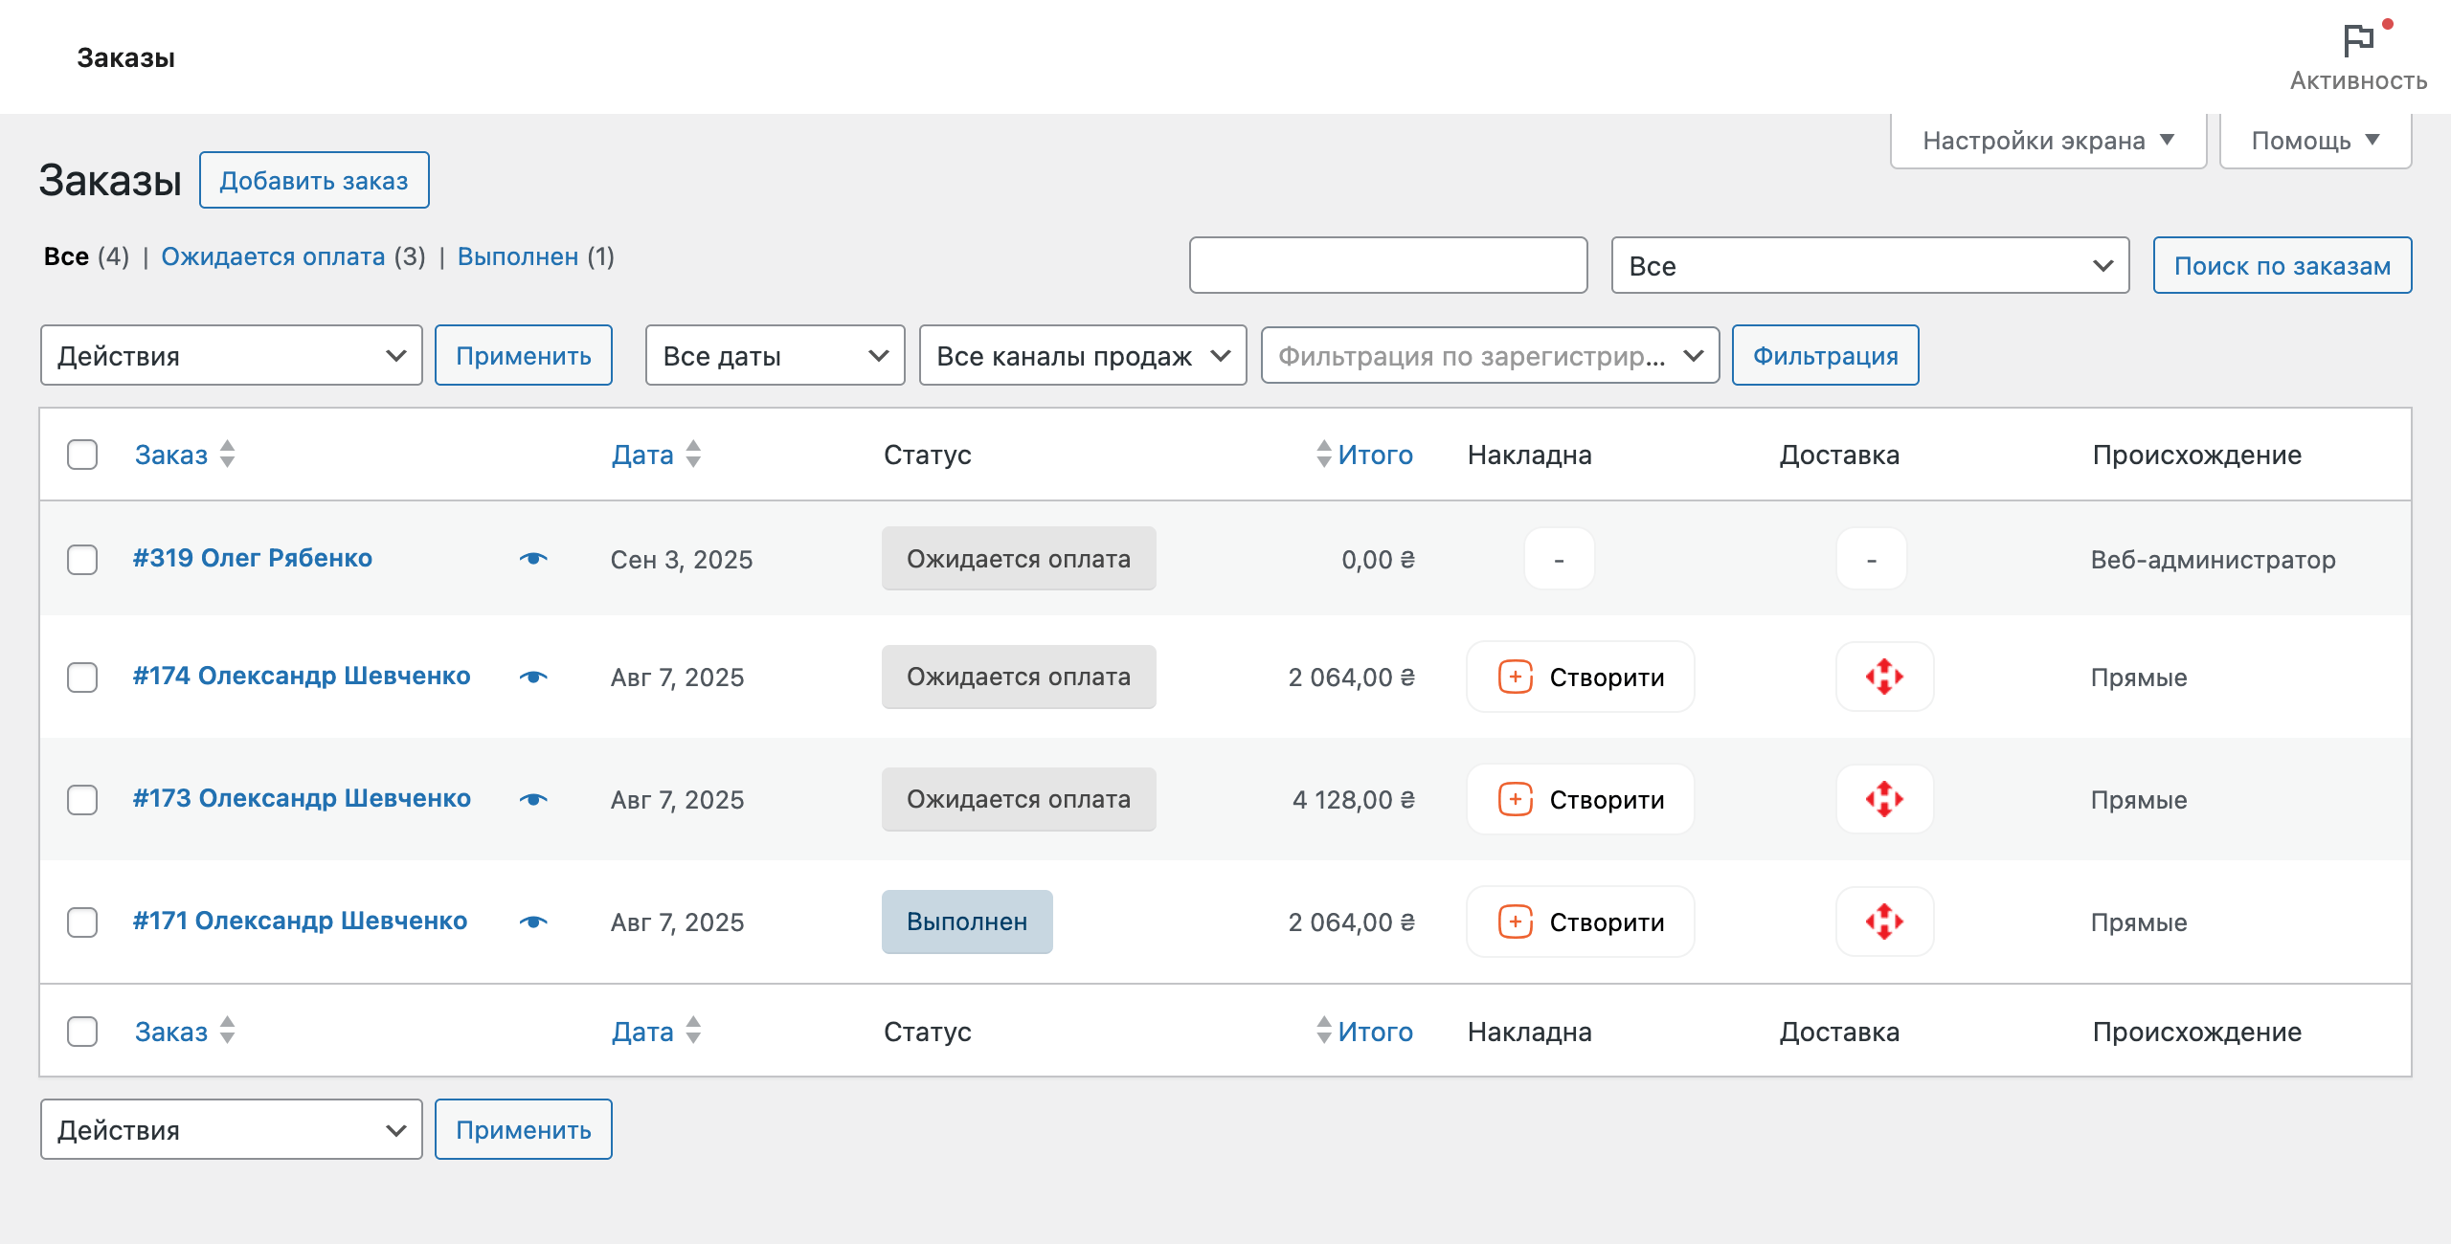2451x1244 pixels.
Task: Click inside the order search input field
Action: [x=1386, y=264]
